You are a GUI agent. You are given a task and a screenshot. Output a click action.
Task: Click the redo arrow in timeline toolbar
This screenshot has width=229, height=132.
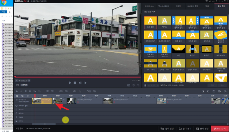point(21,91)
